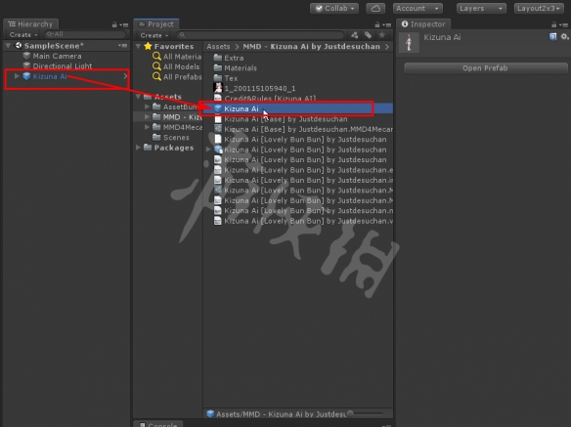Select Lovely Bun Bun file ending .e
Image resolution: width=571 pixels, height=427 pixels.
pos(303,170)
